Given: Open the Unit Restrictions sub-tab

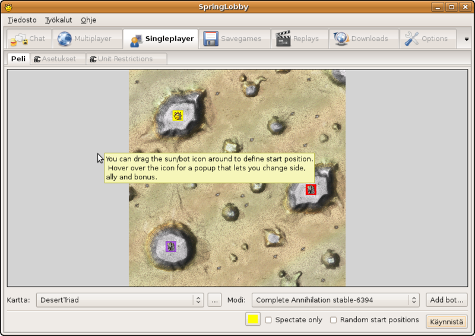Looking at the screenshot, I should coord(126,59).
